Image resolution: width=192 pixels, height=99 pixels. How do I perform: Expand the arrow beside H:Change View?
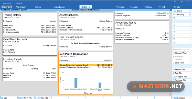[x=191, y=53]
